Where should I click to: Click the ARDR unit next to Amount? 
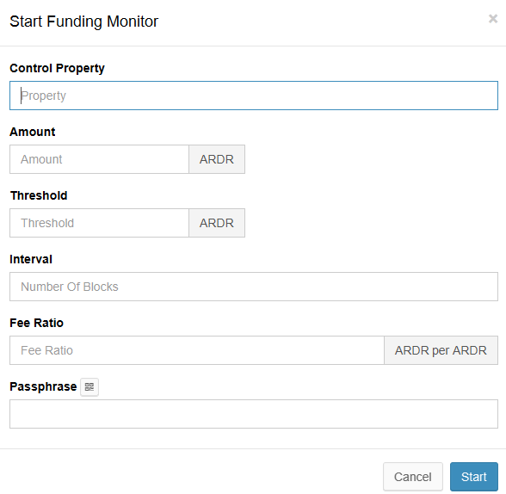pyautogui.click(x=217, y=159)
